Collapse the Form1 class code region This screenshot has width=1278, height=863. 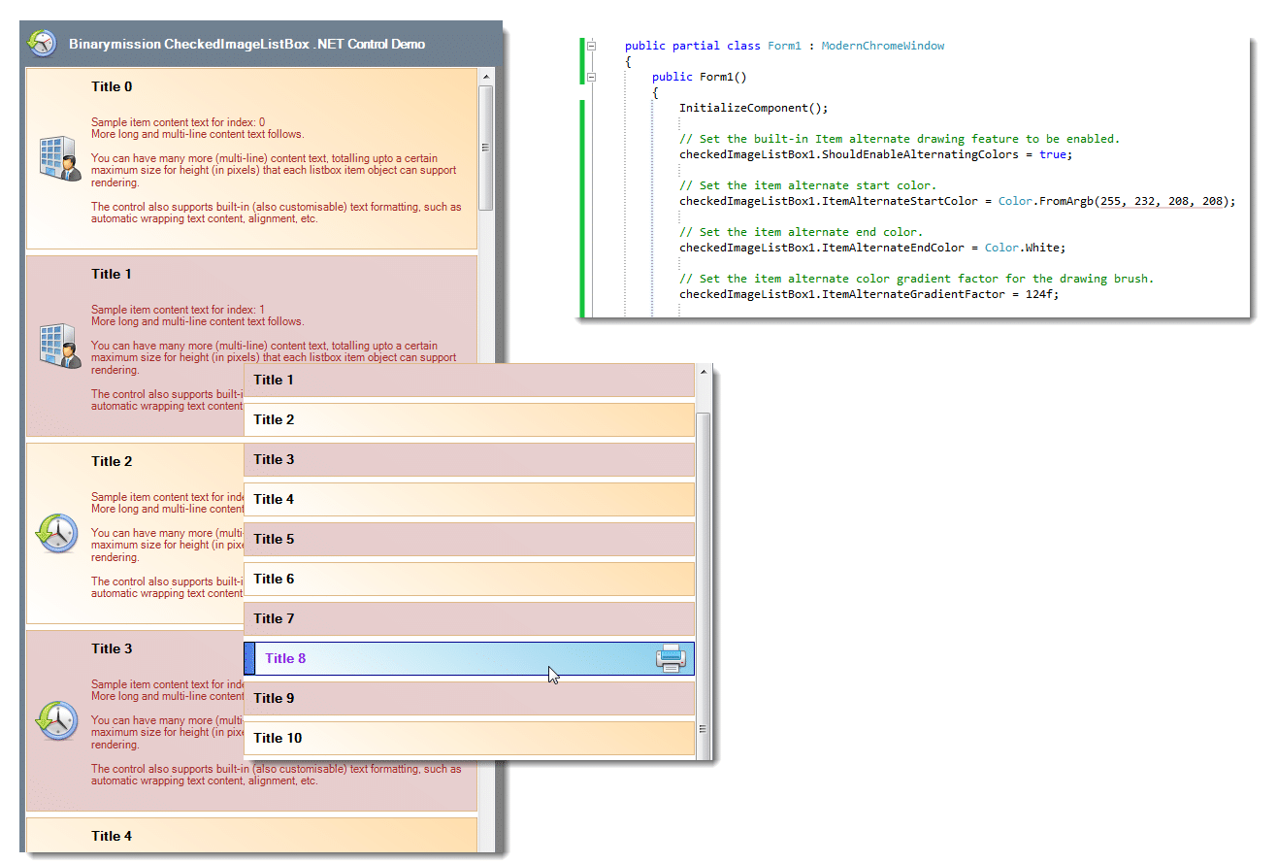[592, 46]
